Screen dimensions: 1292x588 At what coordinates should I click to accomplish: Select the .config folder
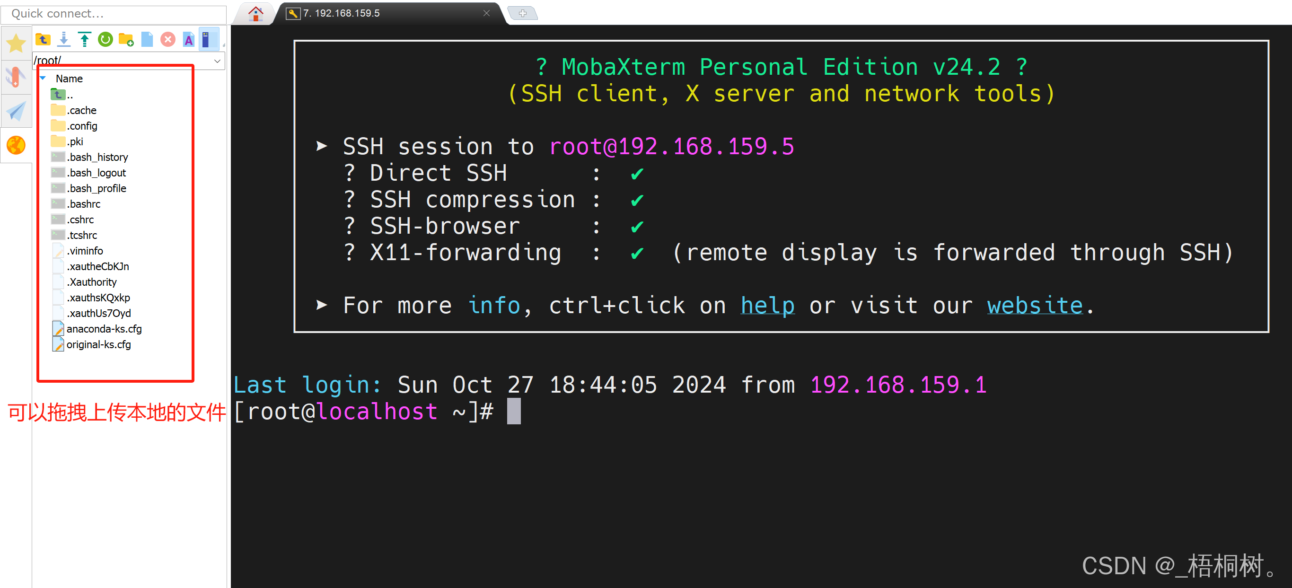[x=83, y=126]
